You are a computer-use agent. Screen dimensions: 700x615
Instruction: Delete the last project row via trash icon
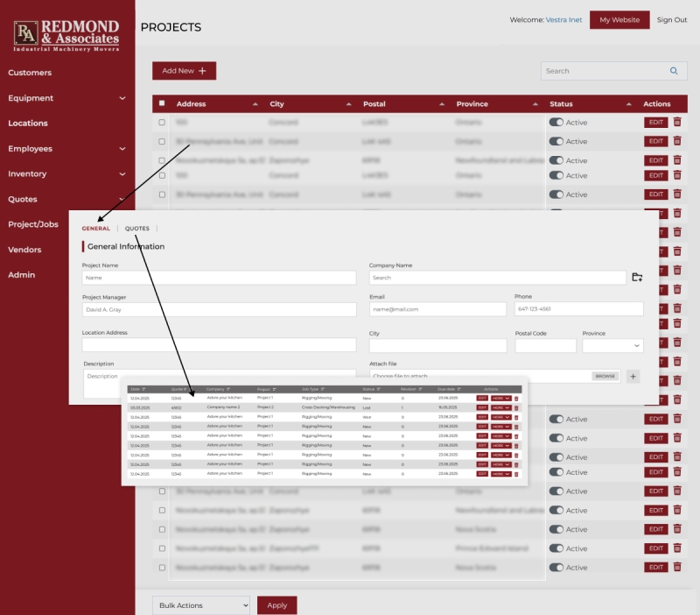[677, 568]
